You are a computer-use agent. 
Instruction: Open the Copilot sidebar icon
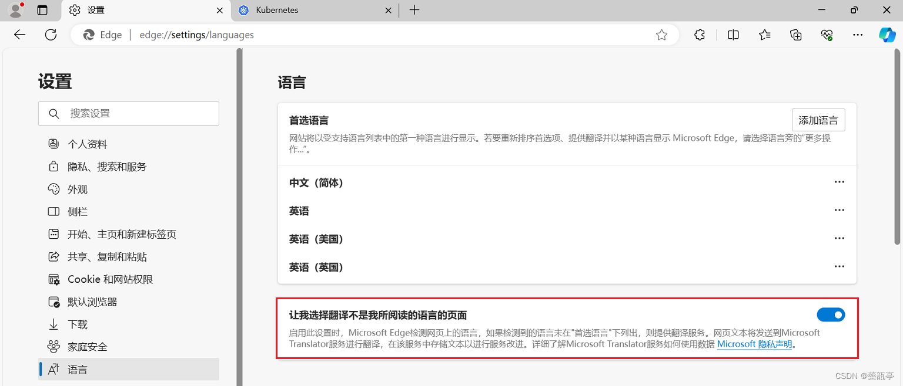click(887, 35)
